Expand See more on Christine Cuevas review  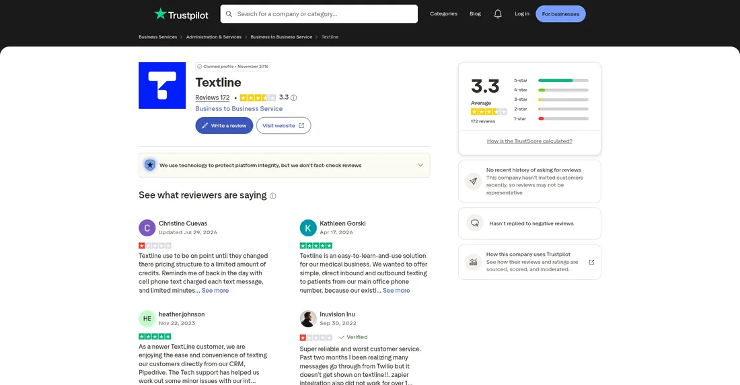(215, 291)
